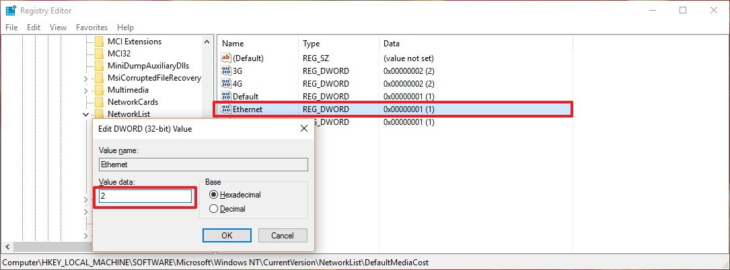730x270 pixels.
Task: Collapse the NetworkList key
Action: [86, 114]
